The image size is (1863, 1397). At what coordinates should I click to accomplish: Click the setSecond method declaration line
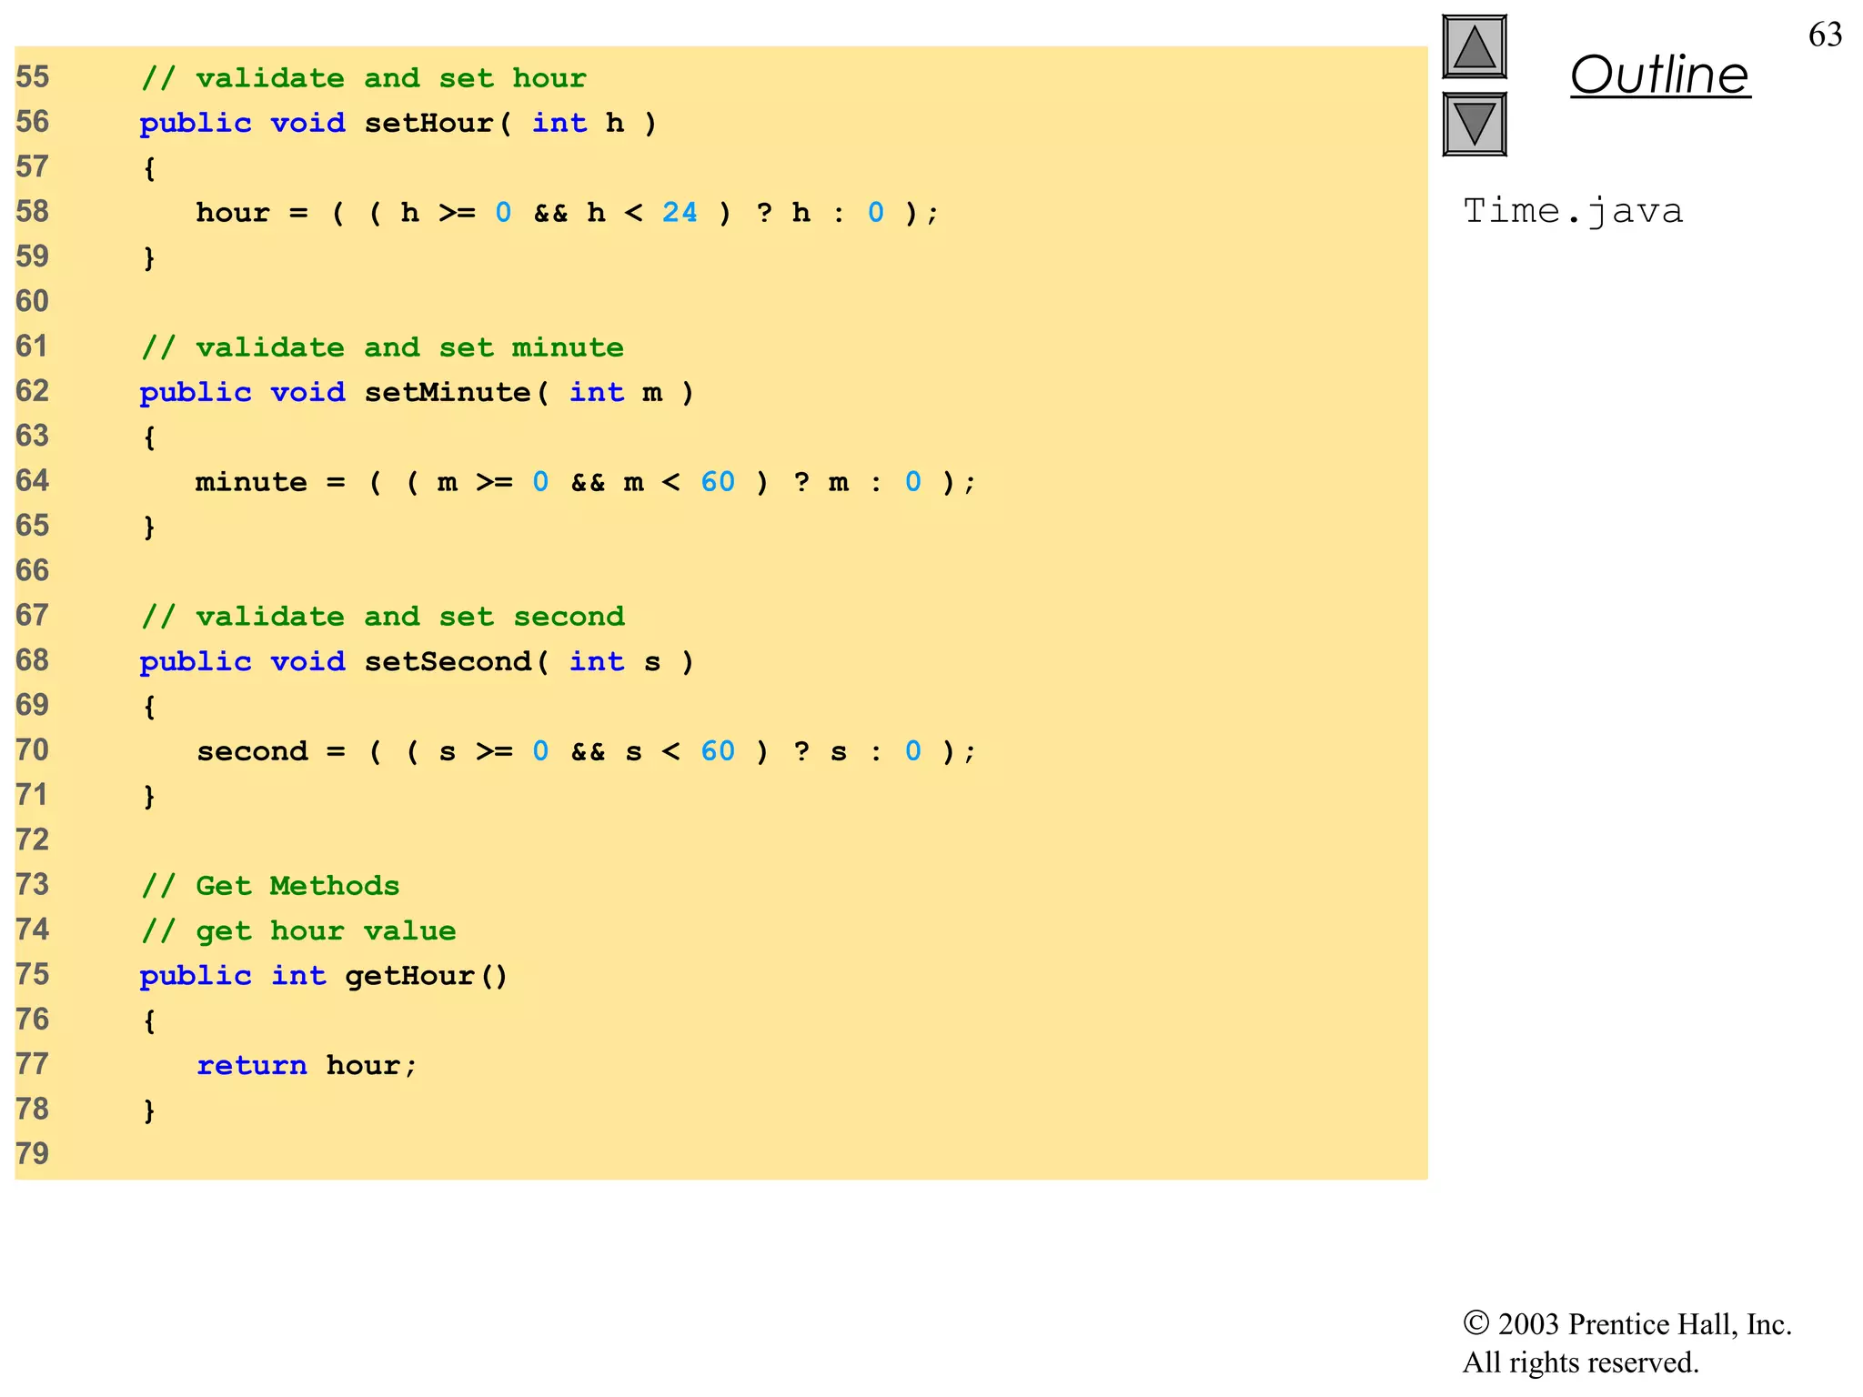point(417,661)
